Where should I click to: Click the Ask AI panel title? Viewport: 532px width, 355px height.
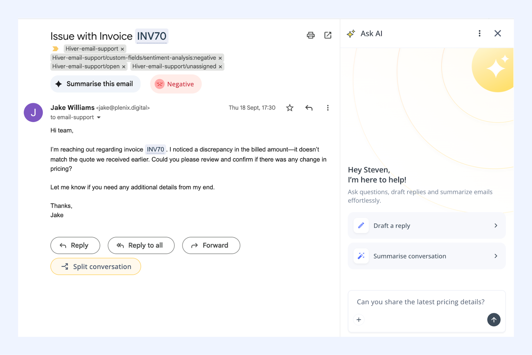click(x=371, y=34)
